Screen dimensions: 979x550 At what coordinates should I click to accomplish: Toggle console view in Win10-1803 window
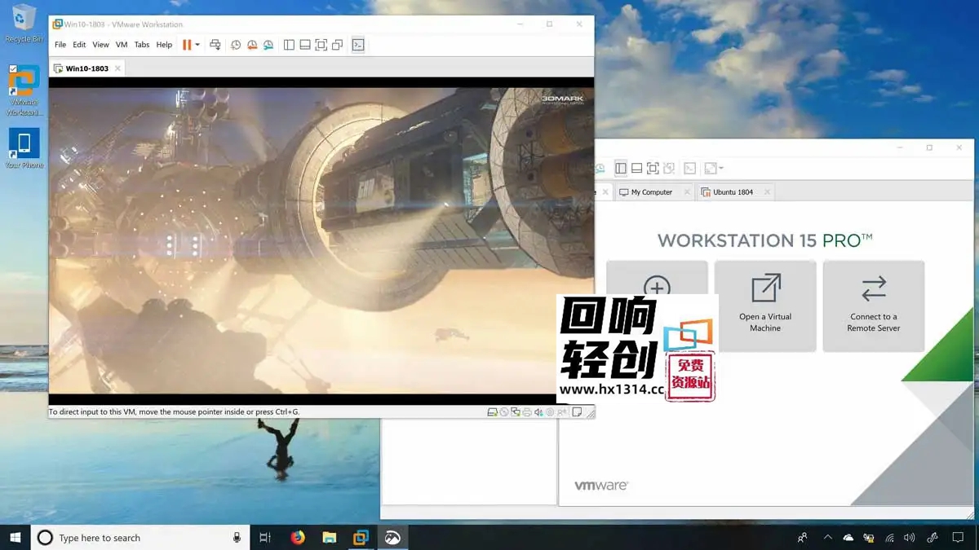click(x=358, y=45)
